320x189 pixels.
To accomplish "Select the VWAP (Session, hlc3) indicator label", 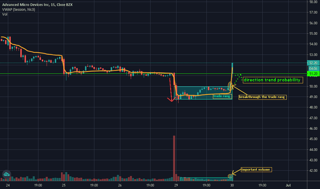I will pos(19,9).
